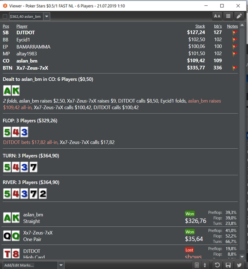Click the replay hand icon
This screenshot has height=269, width=248.
tap(217, 265)
